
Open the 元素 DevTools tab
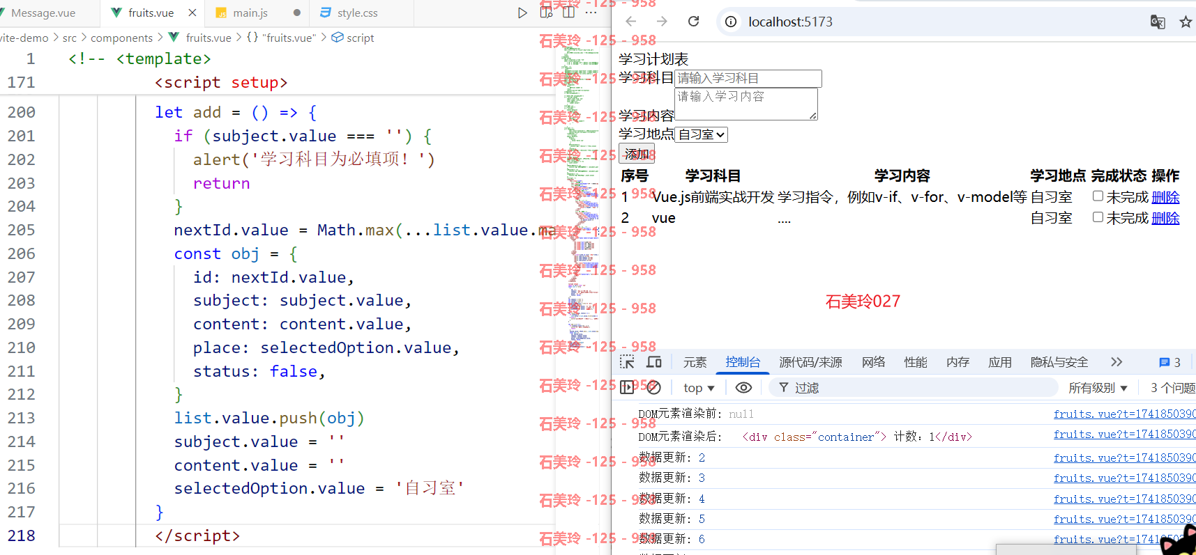[695, 362]
